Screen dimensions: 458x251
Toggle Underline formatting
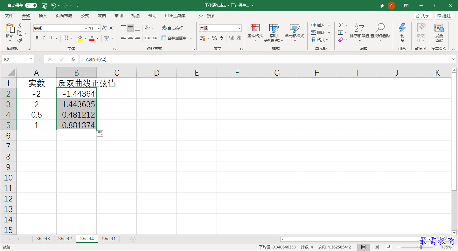51,38
